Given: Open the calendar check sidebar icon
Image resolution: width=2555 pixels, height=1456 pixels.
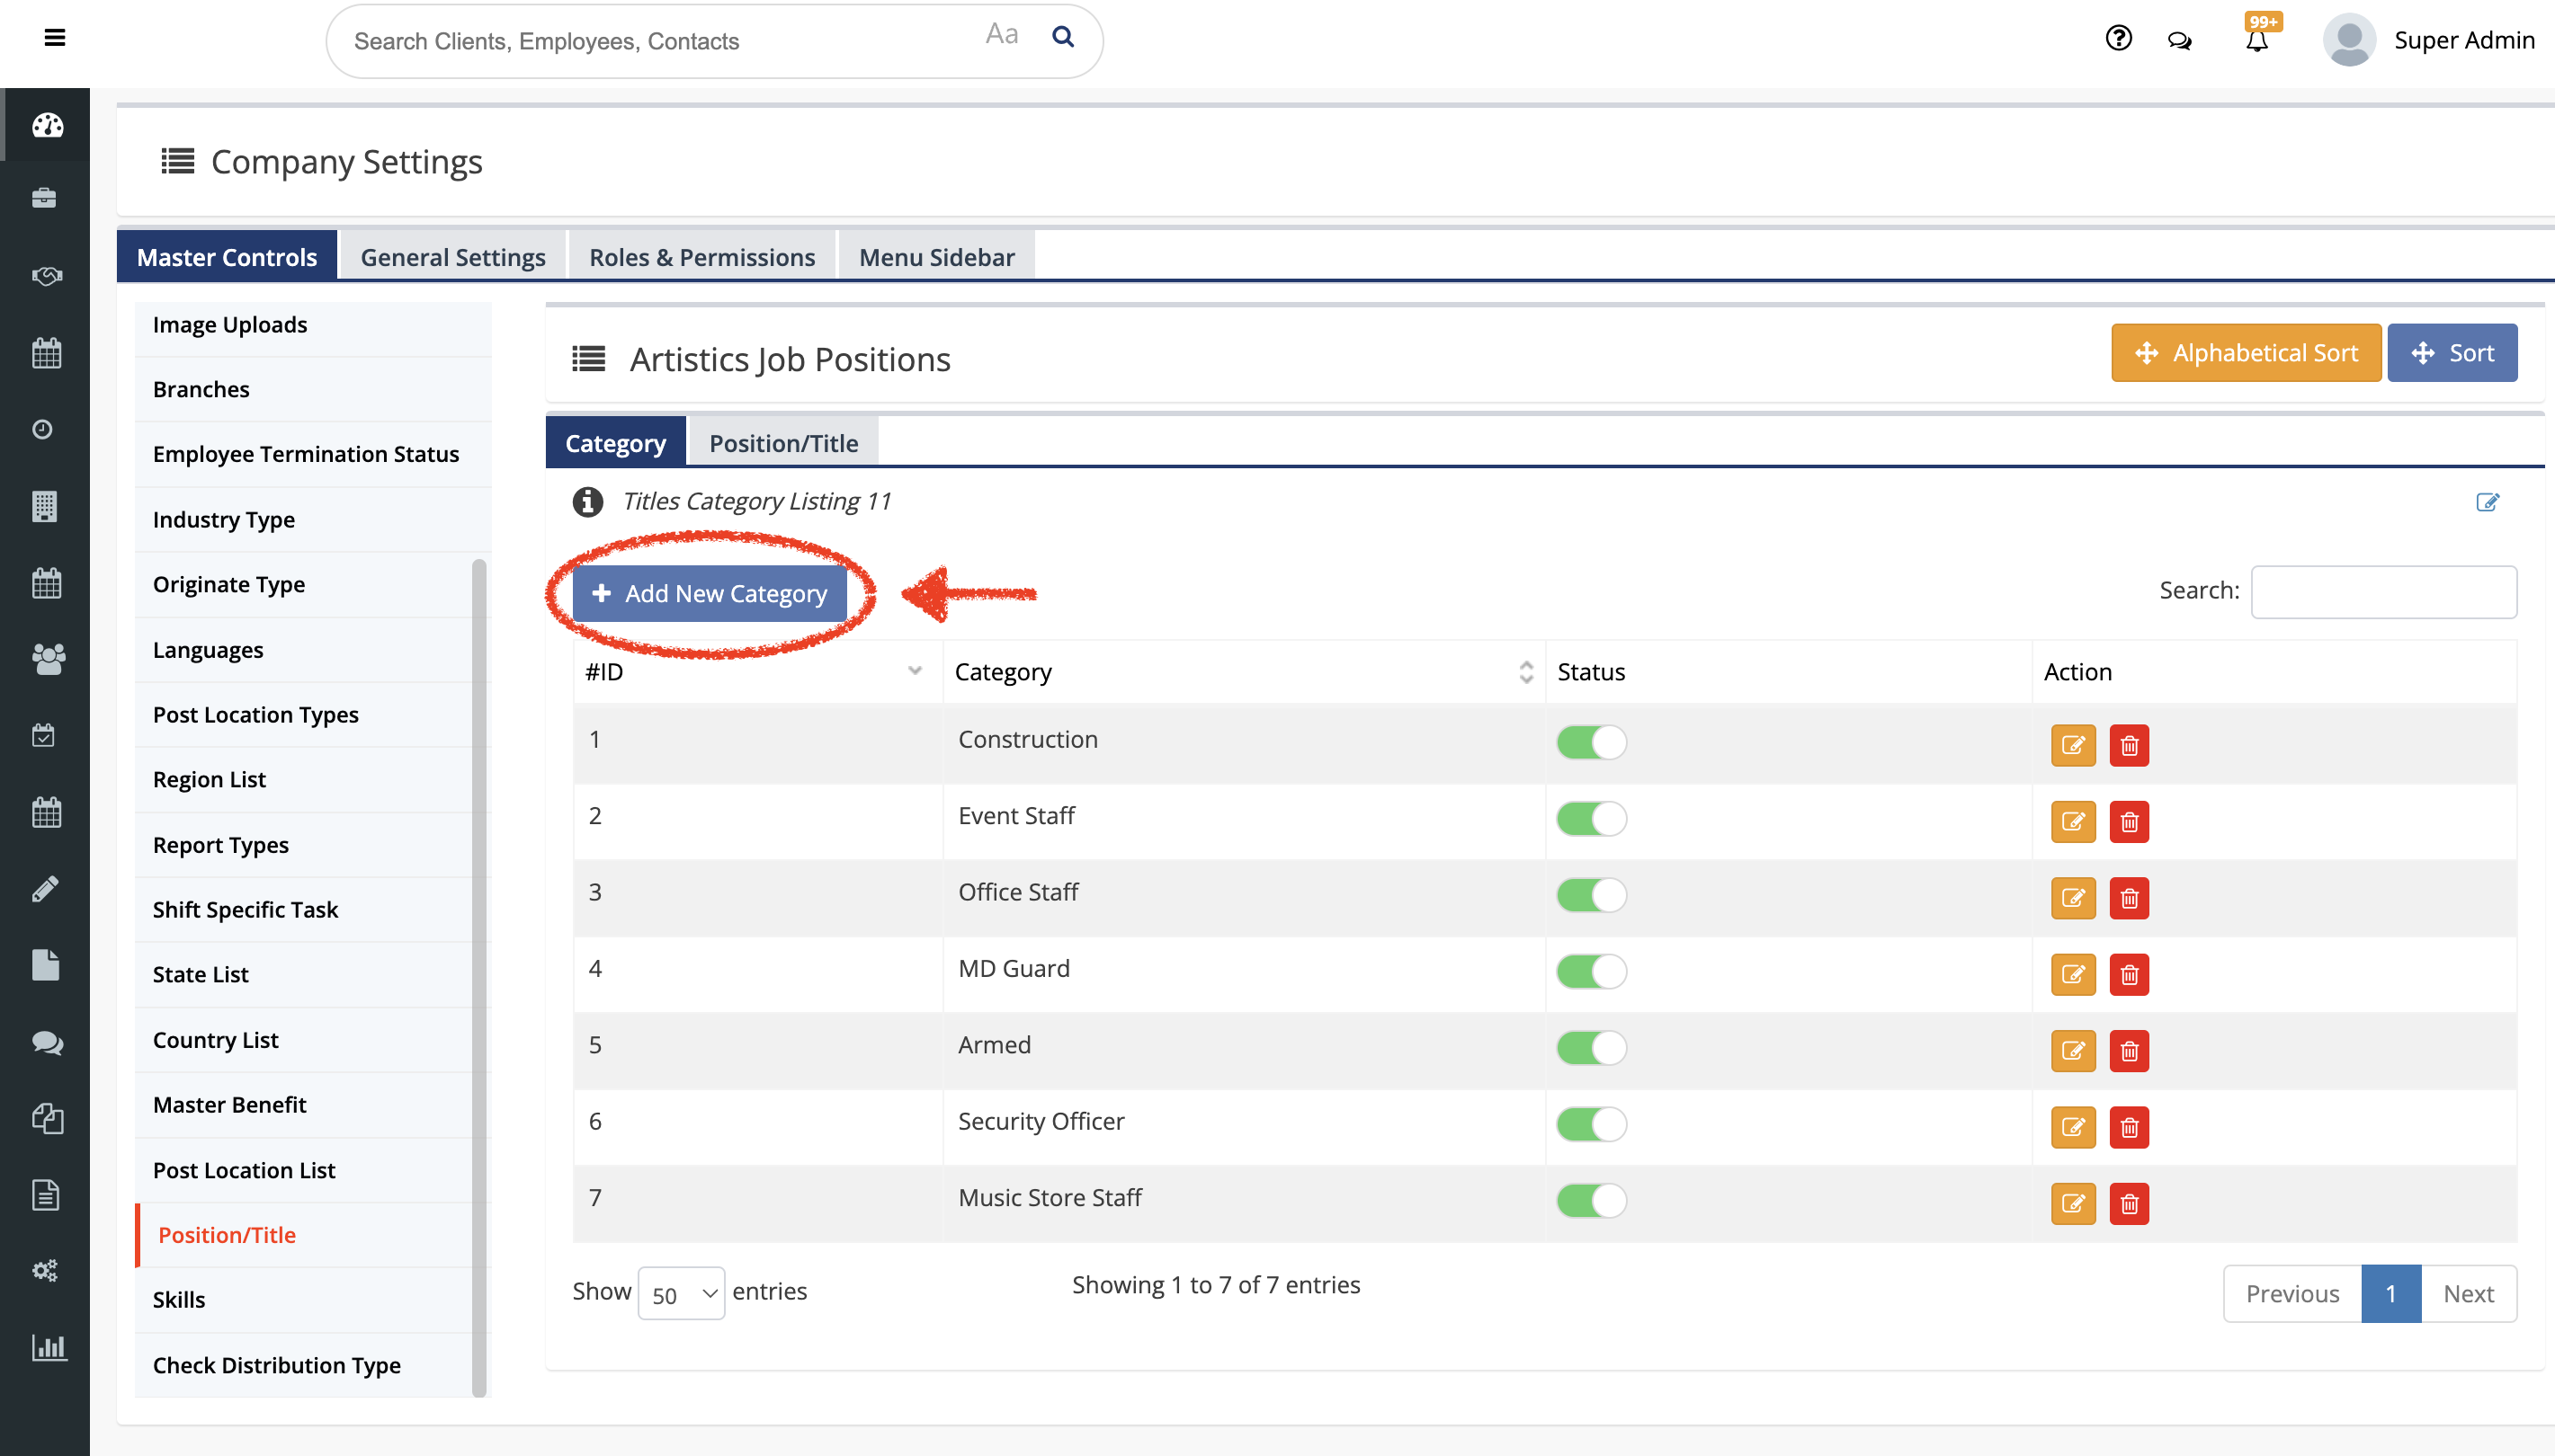Looking at the screenshot, I should [44, 736].
